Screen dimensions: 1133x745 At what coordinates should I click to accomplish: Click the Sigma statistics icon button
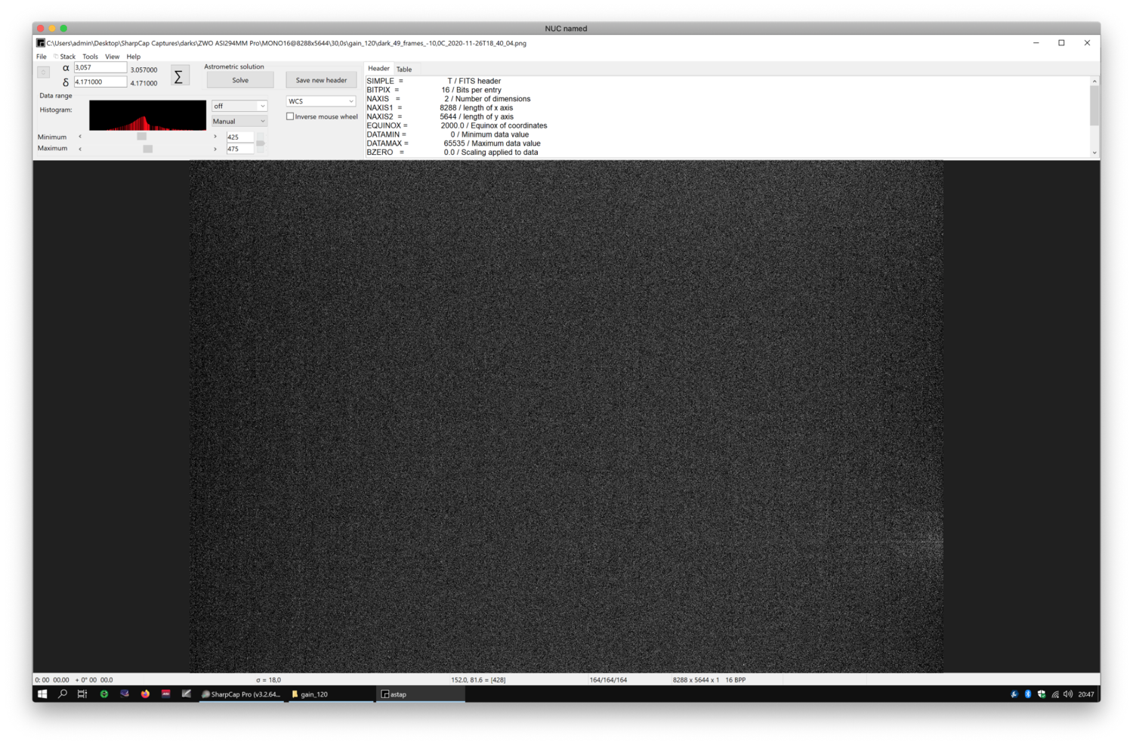tap(179, 76)
